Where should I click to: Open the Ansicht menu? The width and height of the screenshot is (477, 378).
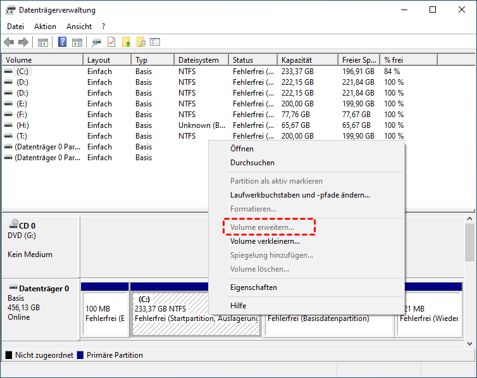[x=79, y=27]
